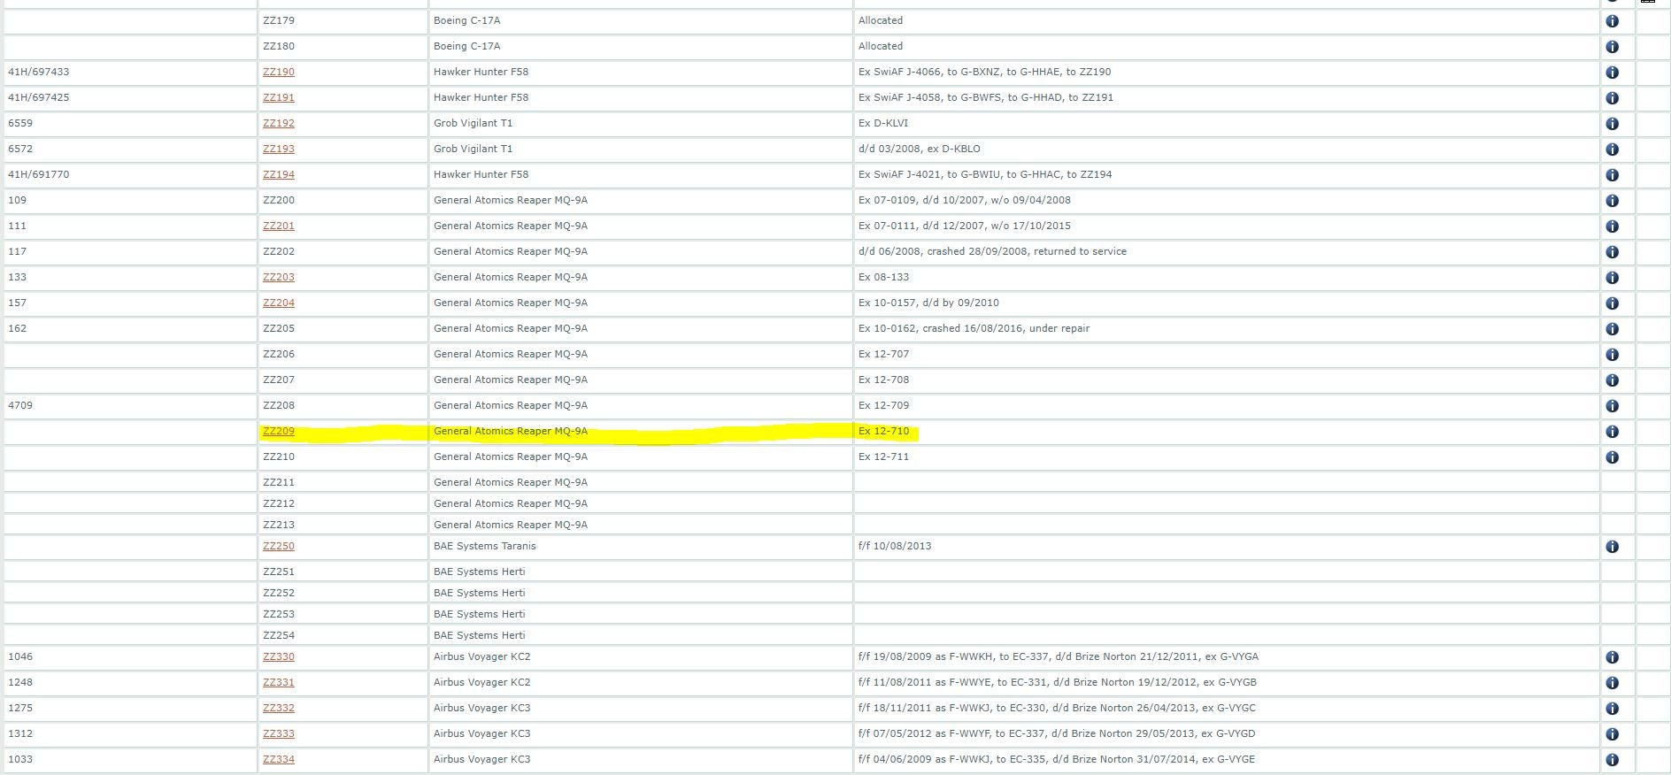Screen dimensions: 1671x775
Task: Click remark 'Ex 10-0162, crashed 16/08/2016, under repair'
Action: (x=974, y=328)
